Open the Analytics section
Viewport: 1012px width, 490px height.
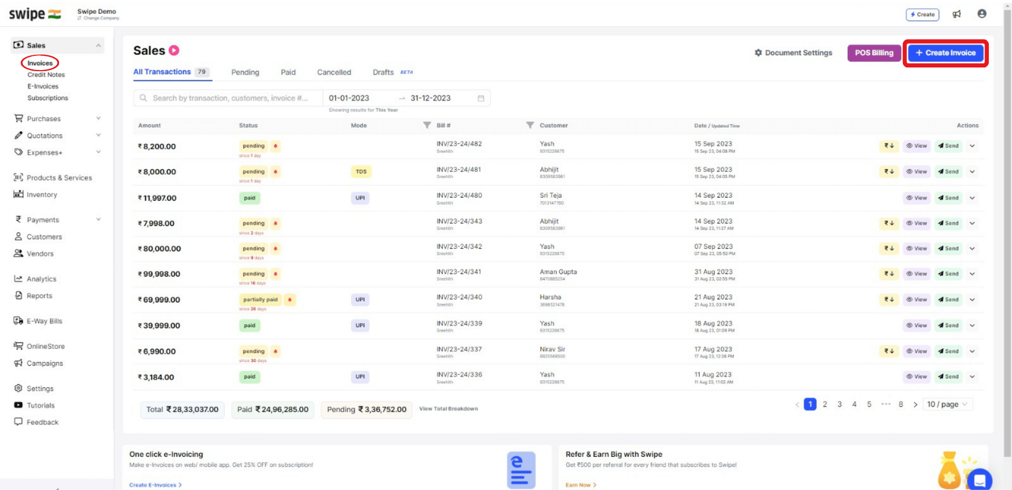(x=41, y=279)
